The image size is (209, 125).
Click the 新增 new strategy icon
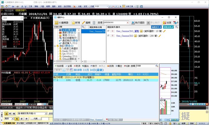76,23
